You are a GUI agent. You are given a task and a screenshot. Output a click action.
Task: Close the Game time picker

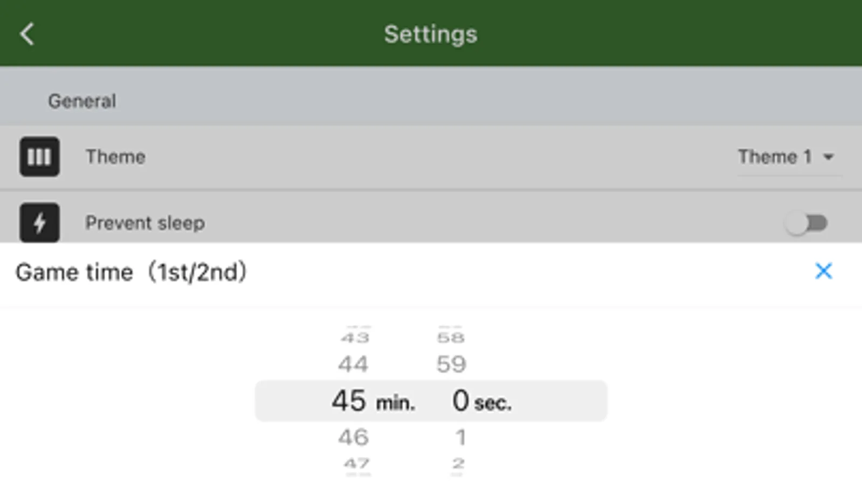(823, 271)
